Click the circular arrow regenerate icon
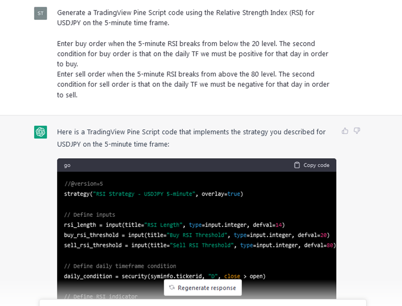Screen dimensions: 402x306 [x=172, y=287]
